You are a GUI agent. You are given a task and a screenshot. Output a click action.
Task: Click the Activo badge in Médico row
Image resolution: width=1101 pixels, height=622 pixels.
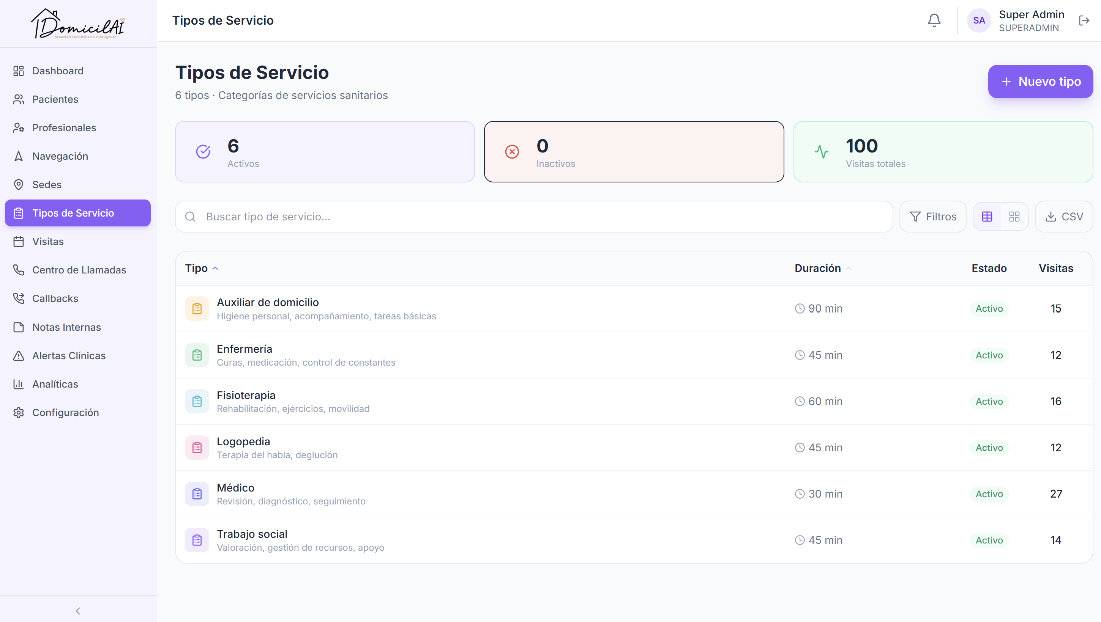tap(989, 494)
